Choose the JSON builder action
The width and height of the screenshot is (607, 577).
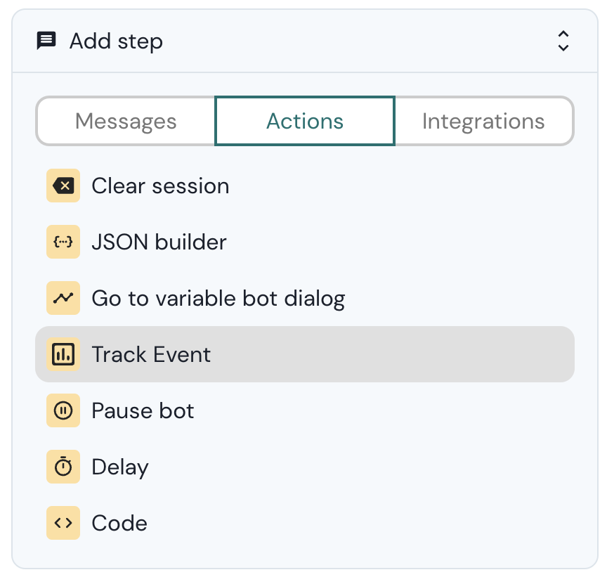coord(159,242)
